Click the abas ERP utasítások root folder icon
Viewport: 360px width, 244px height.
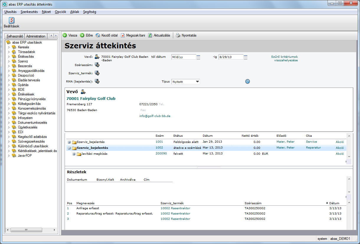click(x=9, y=42)
